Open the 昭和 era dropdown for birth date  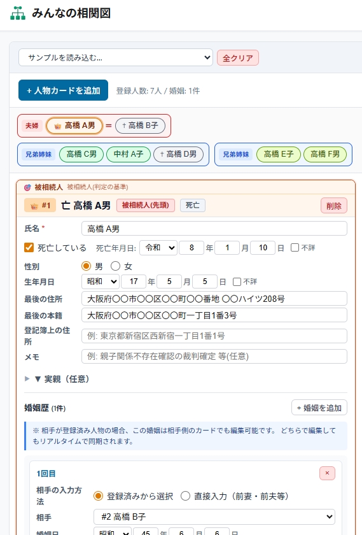point(101,282)
